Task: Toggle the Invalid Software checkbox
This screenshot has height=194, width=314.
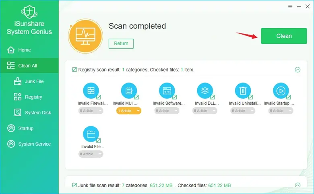Action: point(175,97)
